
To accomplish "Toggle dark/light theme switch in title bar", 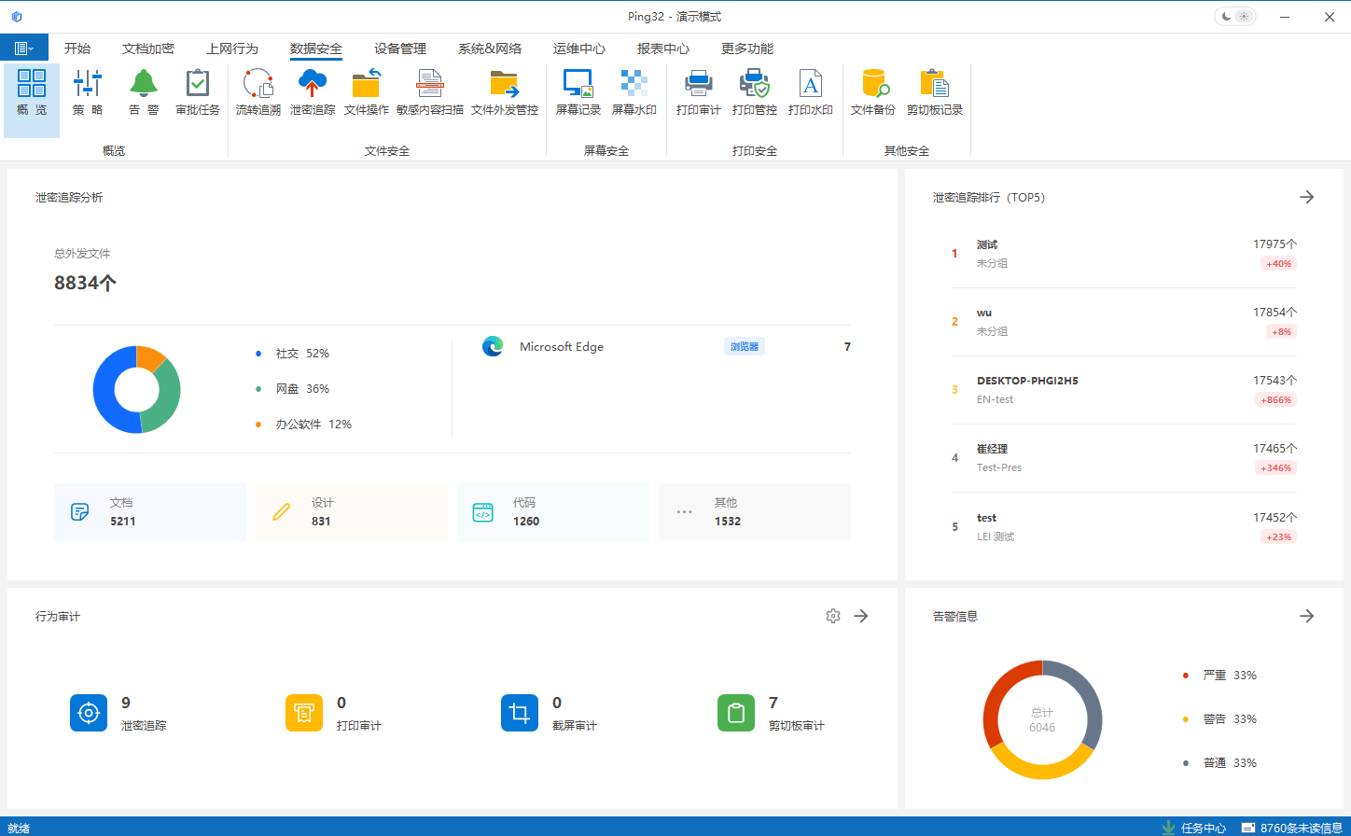I will 1234,17.
